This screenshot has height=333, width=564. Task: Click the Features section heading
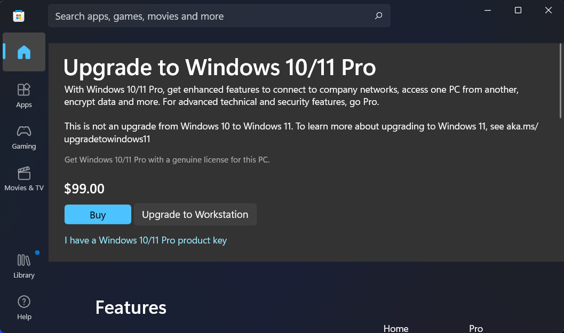click(131, 307)
